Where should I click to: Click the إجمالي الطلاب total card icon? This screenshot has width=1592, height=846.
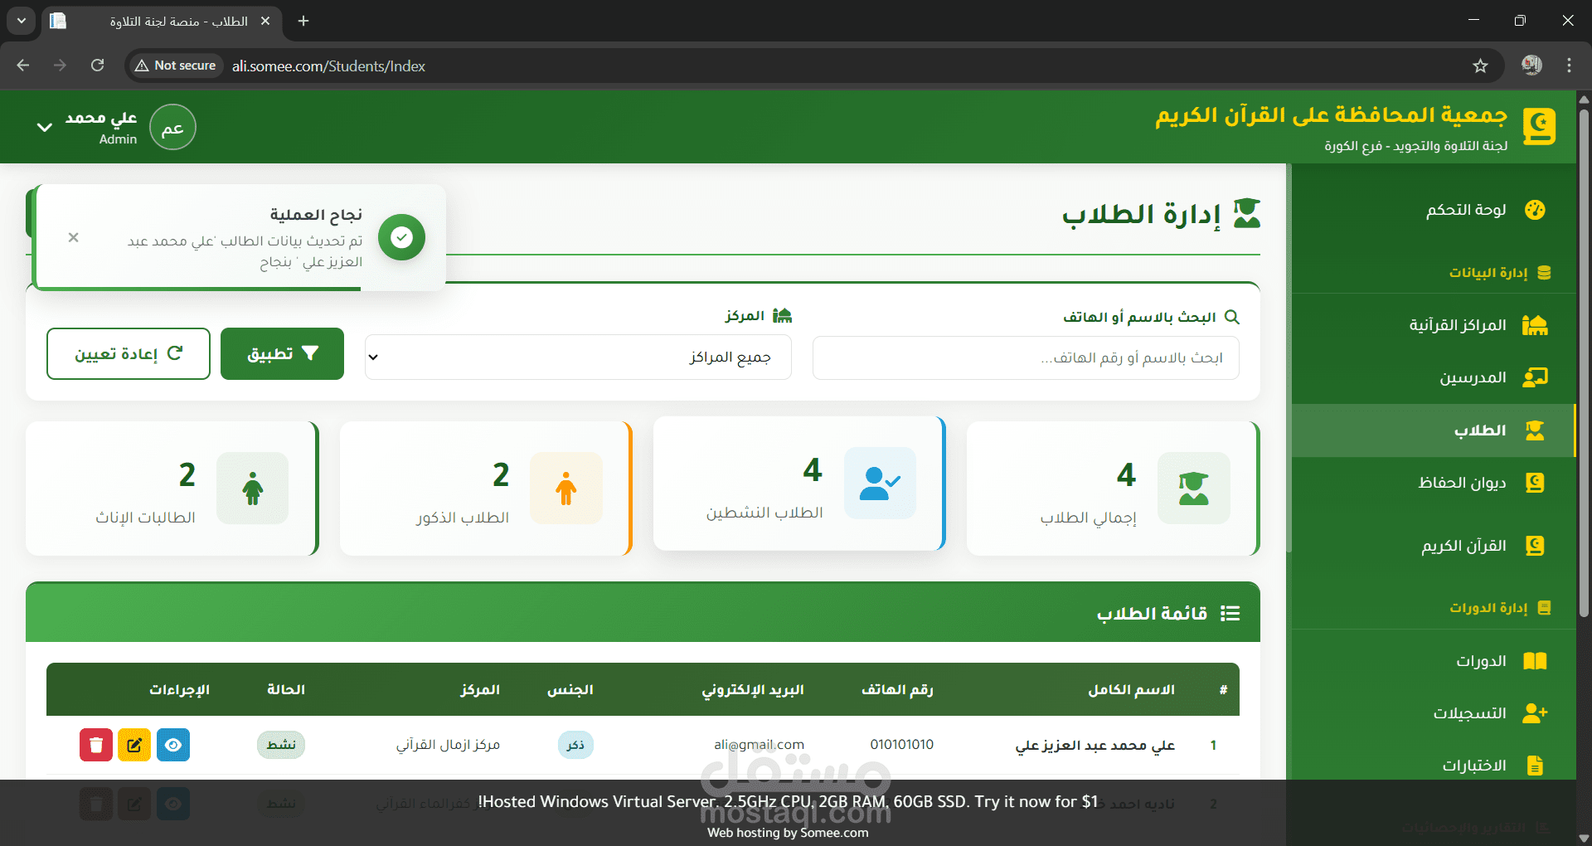pos(1193,488)
